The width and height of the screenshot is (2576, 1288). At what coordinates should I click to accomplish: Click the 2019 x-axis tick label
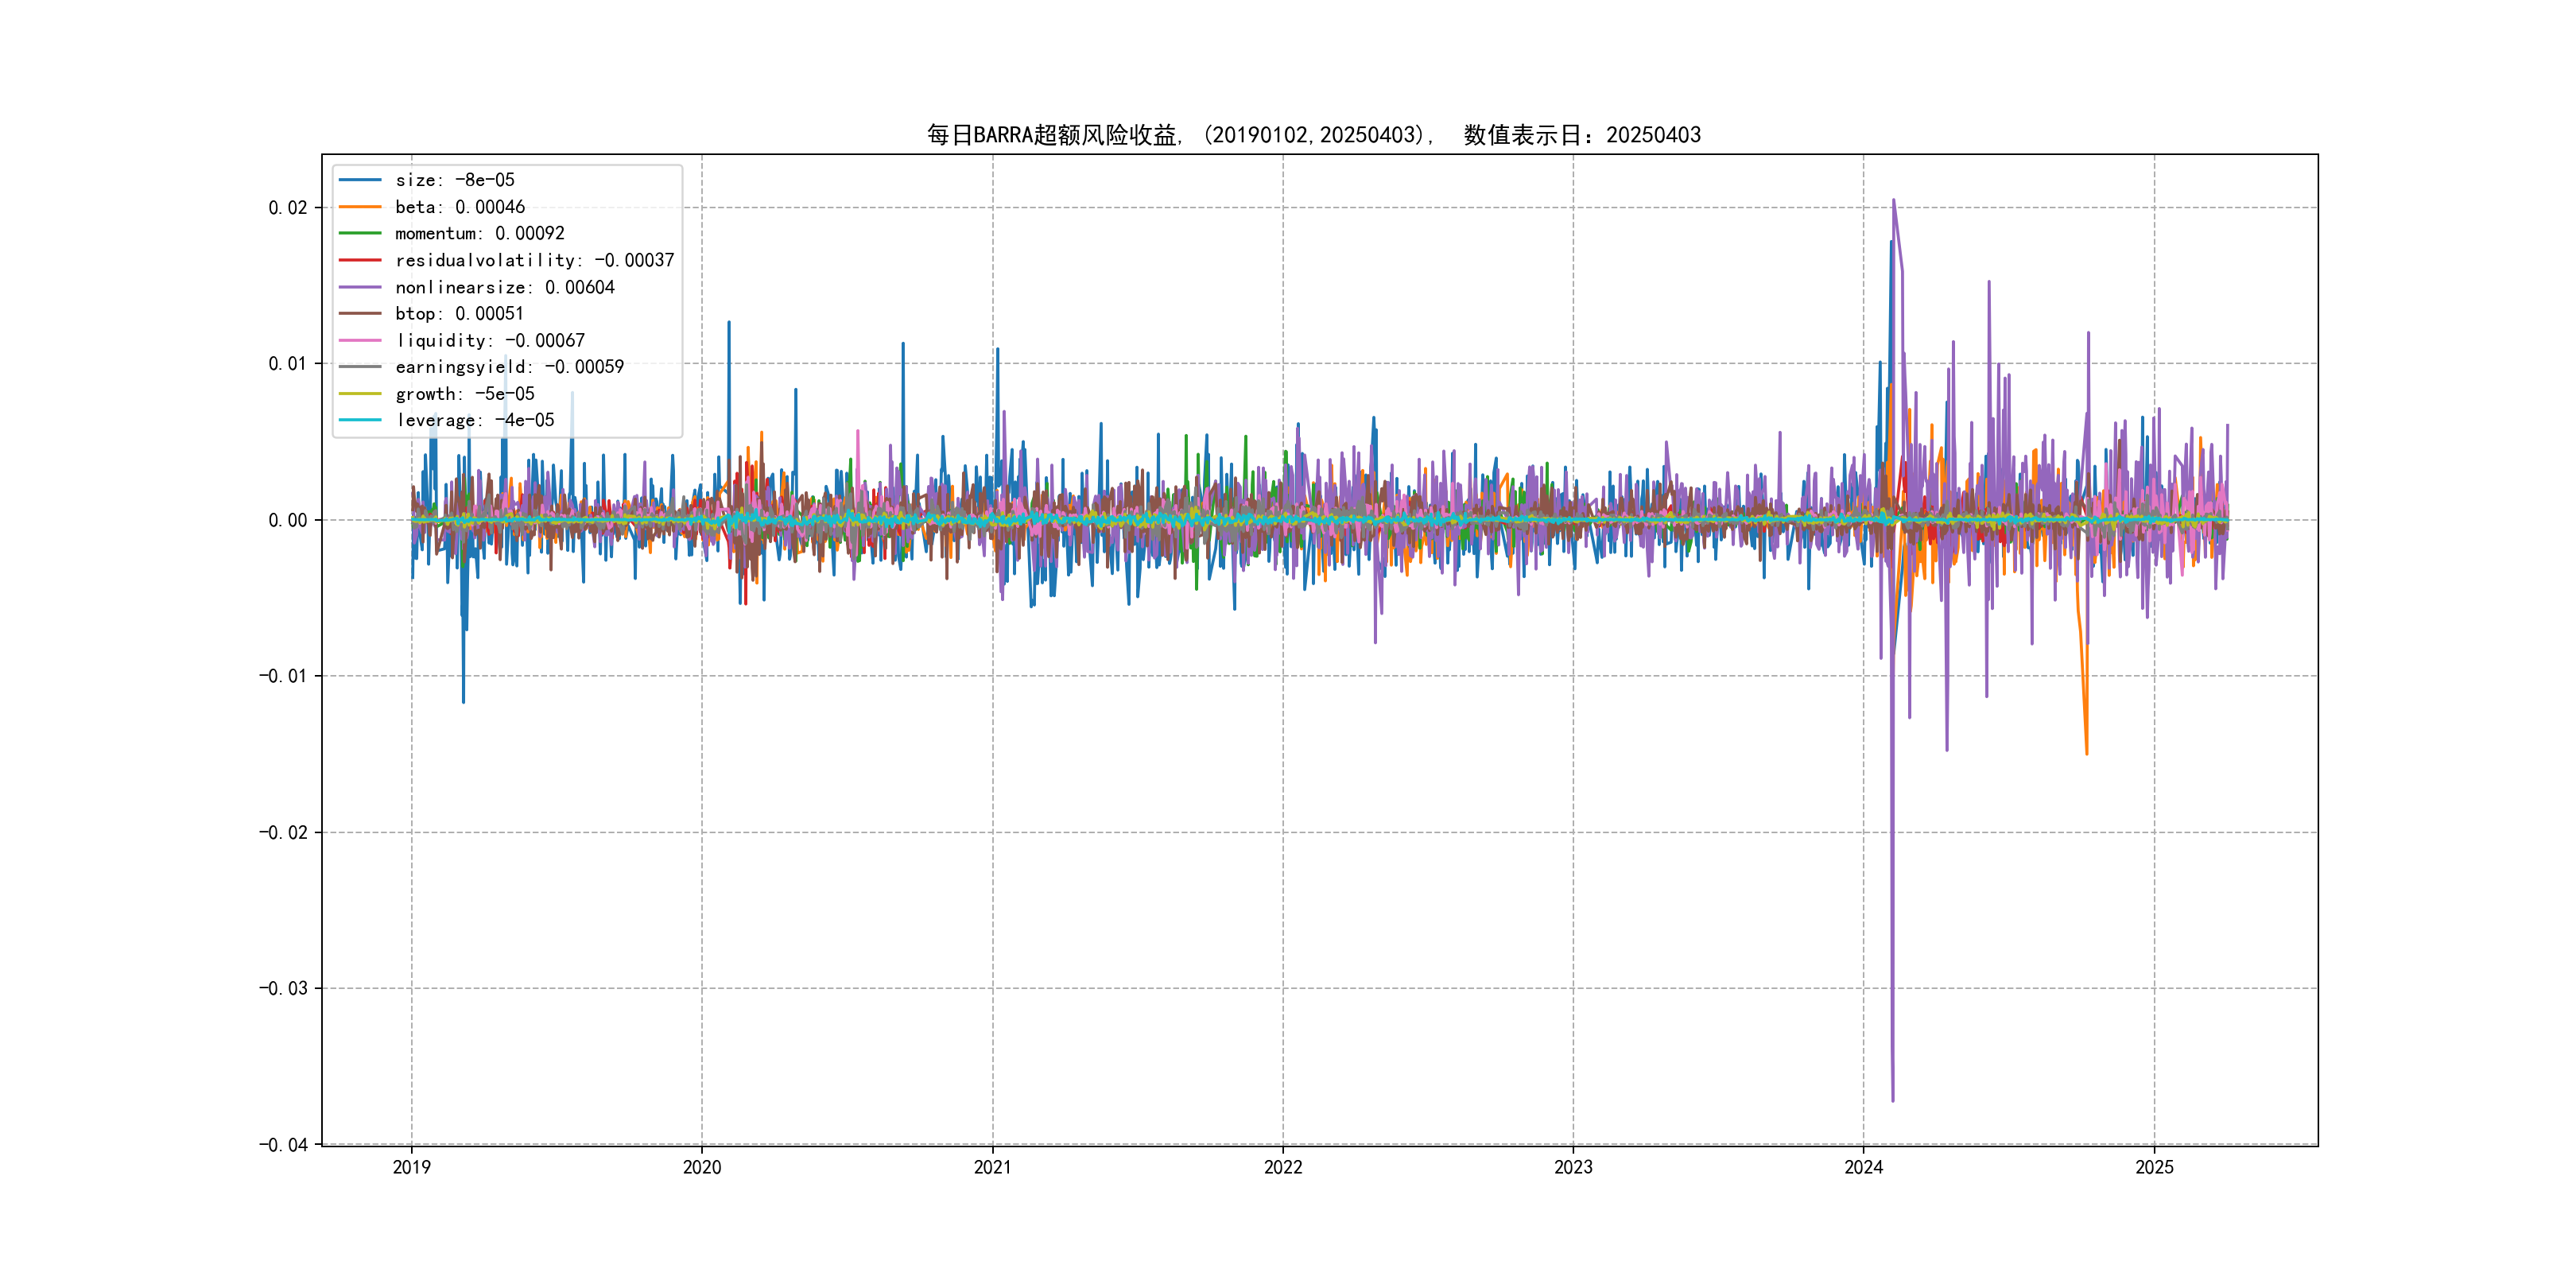tap(411, 1167)
